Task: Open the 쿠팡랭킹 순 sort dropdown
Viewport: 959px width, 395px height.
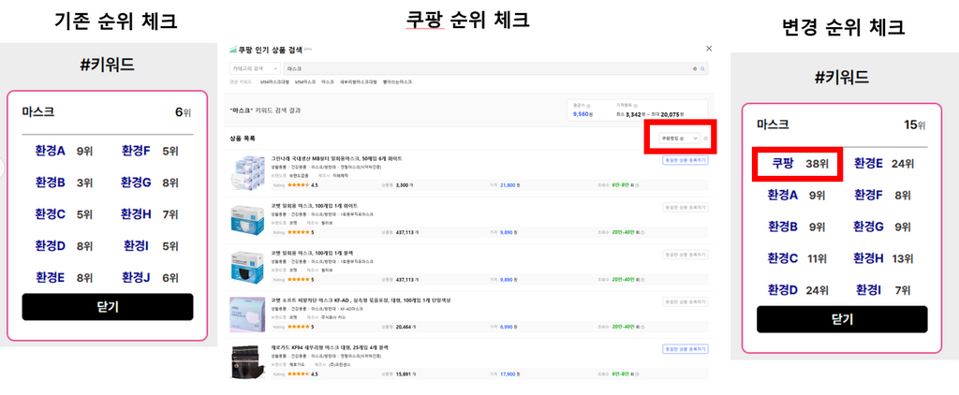Action: [x=678, y=139]
